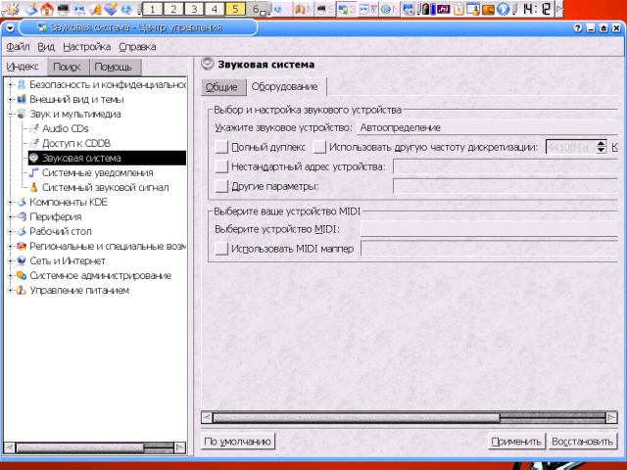627x470 pixels.
Task: Click the home icon in the top panel
Action: click(46, 9)
